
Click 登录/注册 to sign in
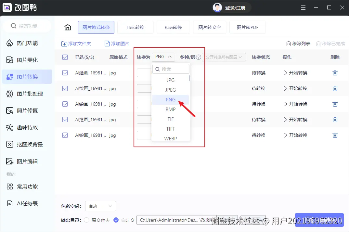tap(235, 8)
